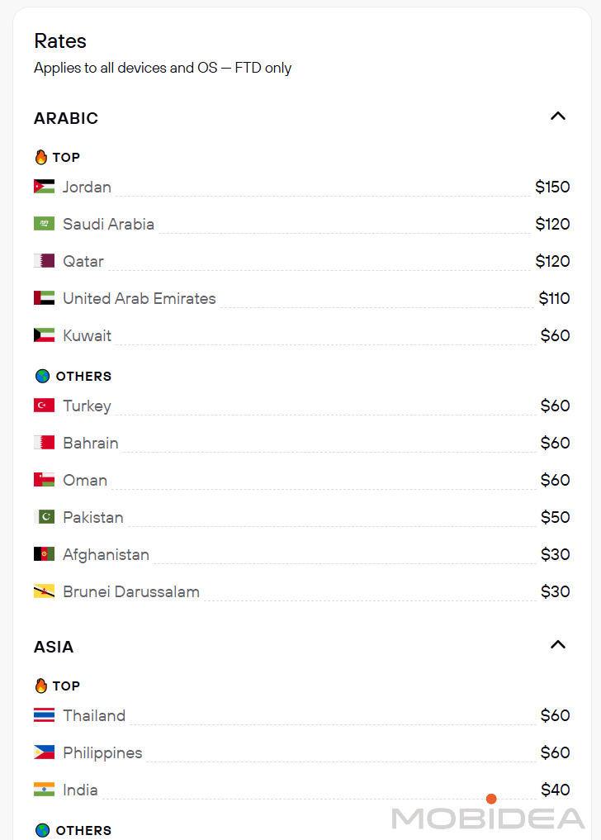Screen dimensions: 601x840
Task: Click the India flag icon
Action: point(44,790)
